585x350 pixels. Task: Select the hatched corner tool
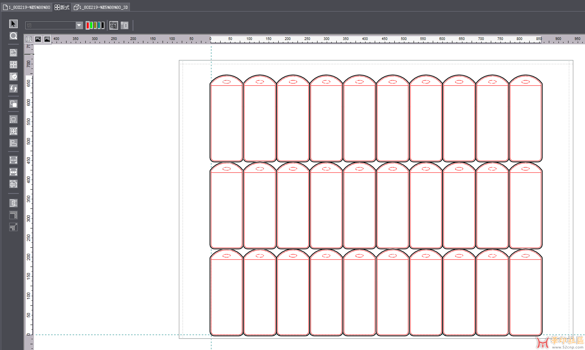(x=13, y=215)
